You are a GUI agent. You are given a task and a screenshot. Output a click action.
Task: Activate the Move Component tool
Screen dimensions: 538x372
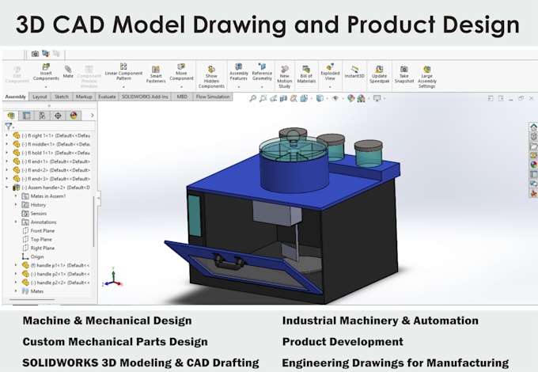pyautogui.click(x=181, y=72)
